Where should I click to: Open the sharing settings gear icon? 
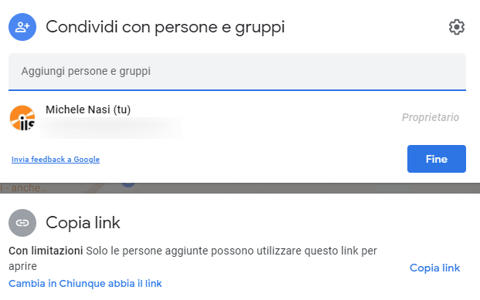pos(457,27)
